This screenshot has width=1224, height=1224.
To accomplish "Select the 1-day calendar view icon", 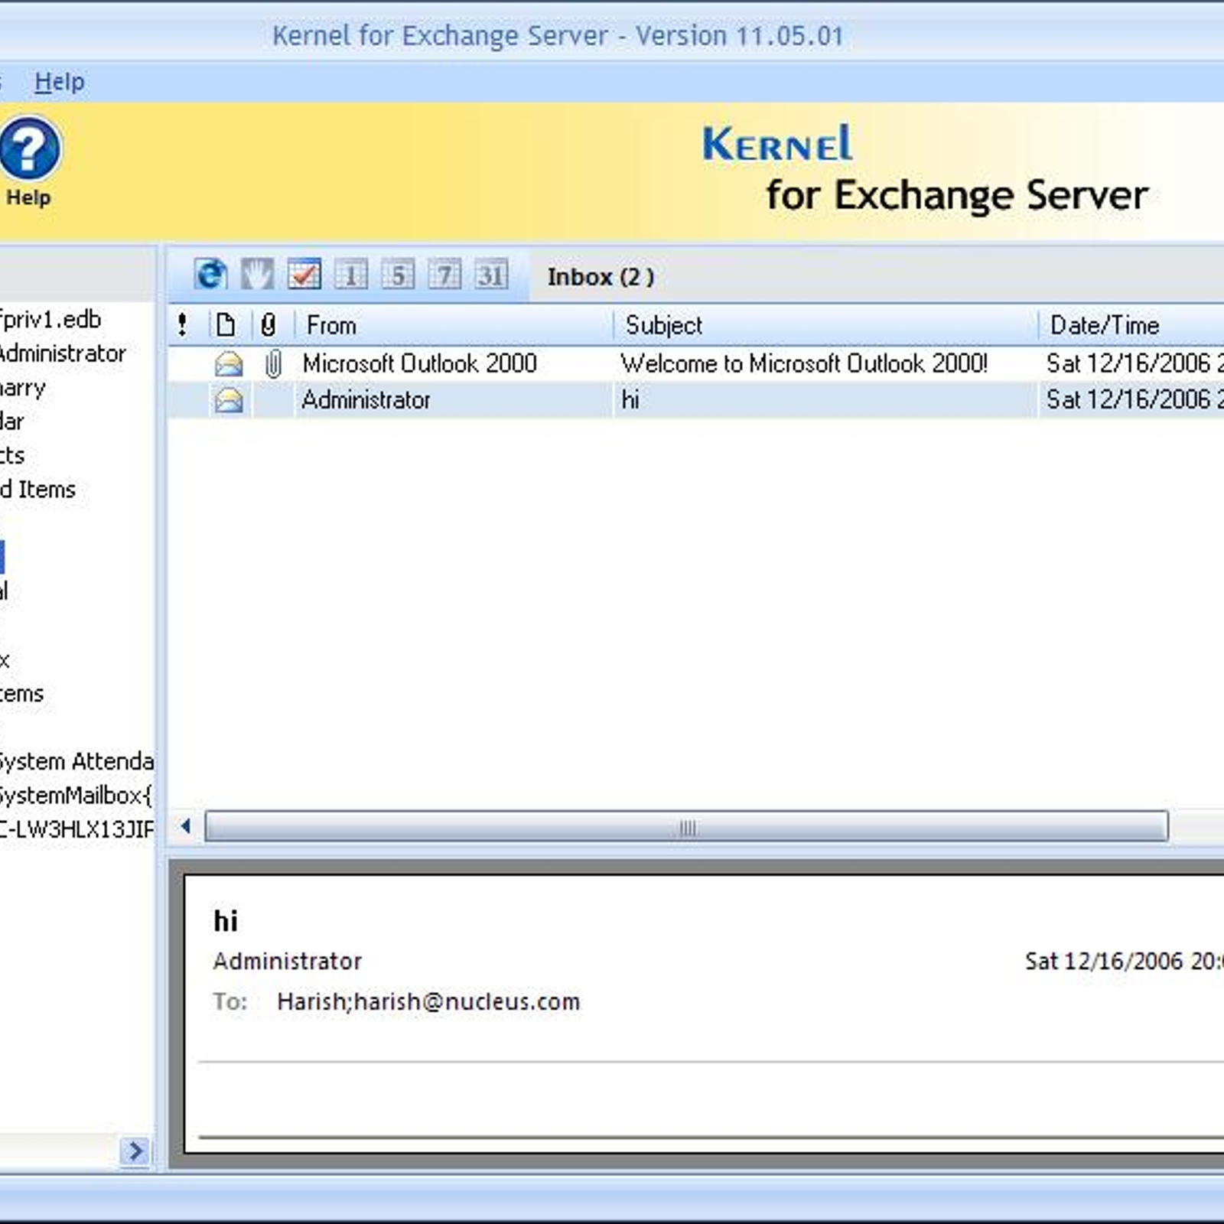I will point(350,275).
